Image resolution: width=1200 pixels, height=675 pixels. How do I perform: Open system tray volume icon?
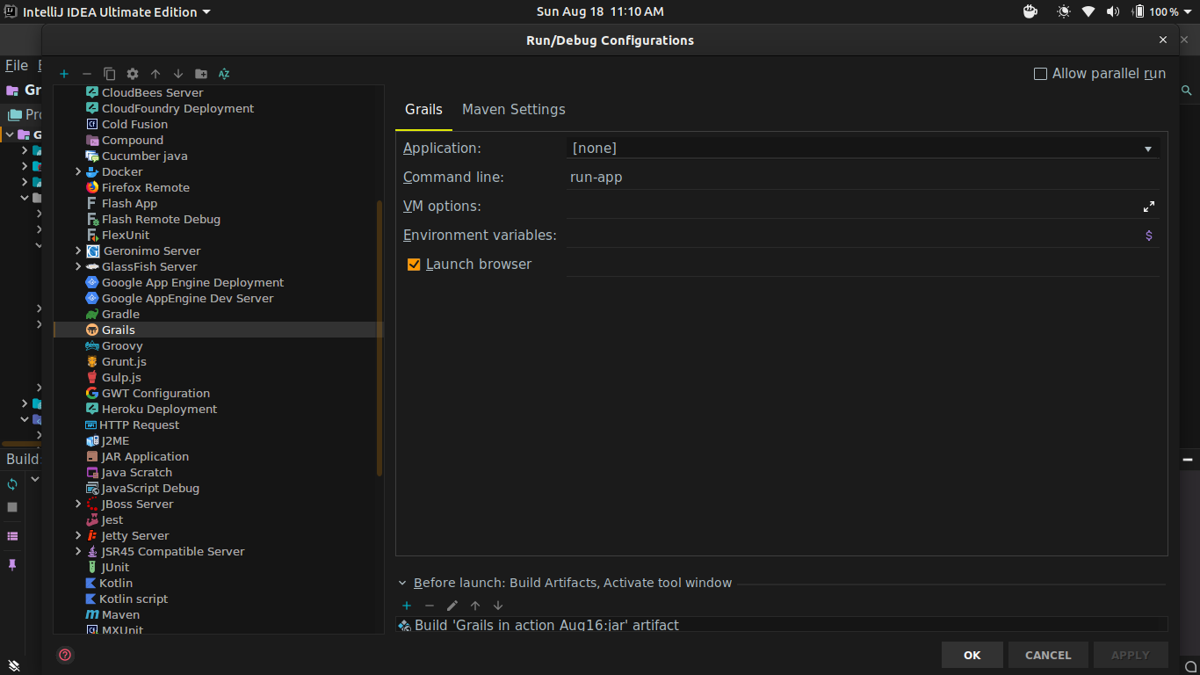click(1113, 12)
